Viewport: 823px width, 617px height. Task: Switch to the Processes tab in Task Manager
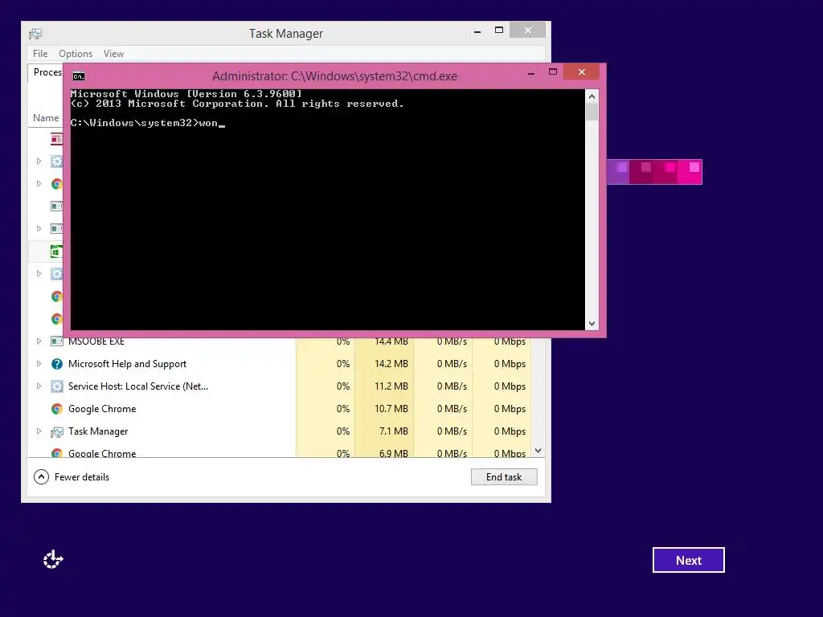pos(46,72)
